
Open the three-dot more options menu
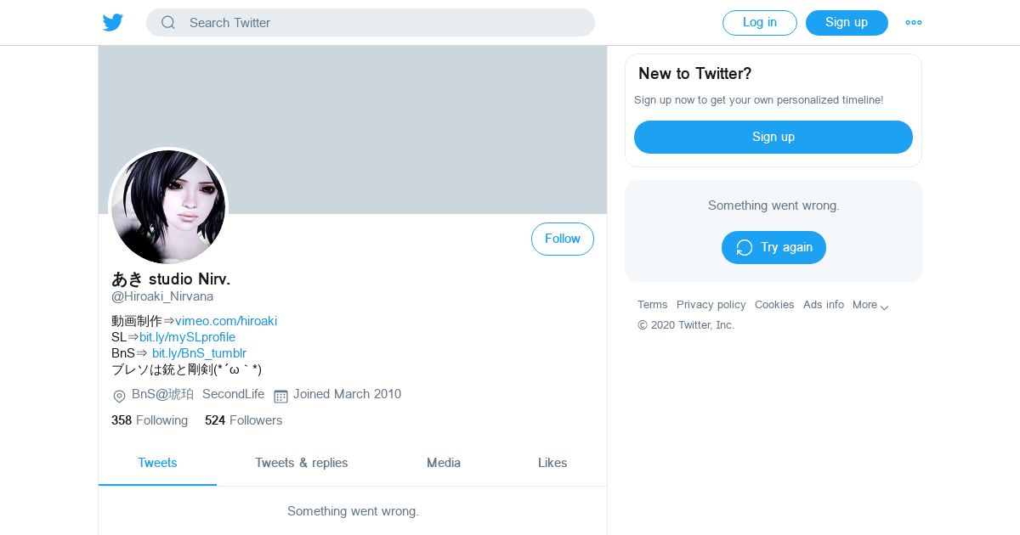coord(914,23)
